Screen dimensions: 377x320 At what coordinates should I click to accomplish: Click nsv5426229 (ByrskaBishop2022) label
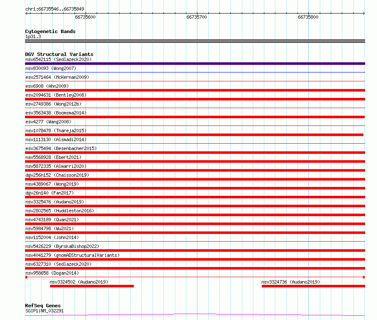coord(62,246)
